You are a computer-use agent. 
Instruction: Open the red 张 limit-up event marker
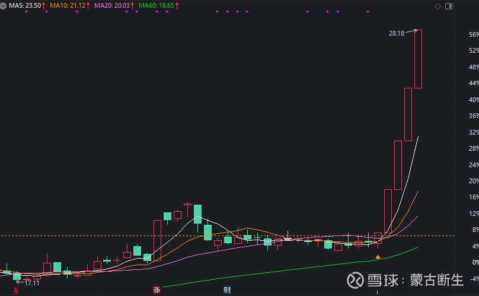click(157, 289)
